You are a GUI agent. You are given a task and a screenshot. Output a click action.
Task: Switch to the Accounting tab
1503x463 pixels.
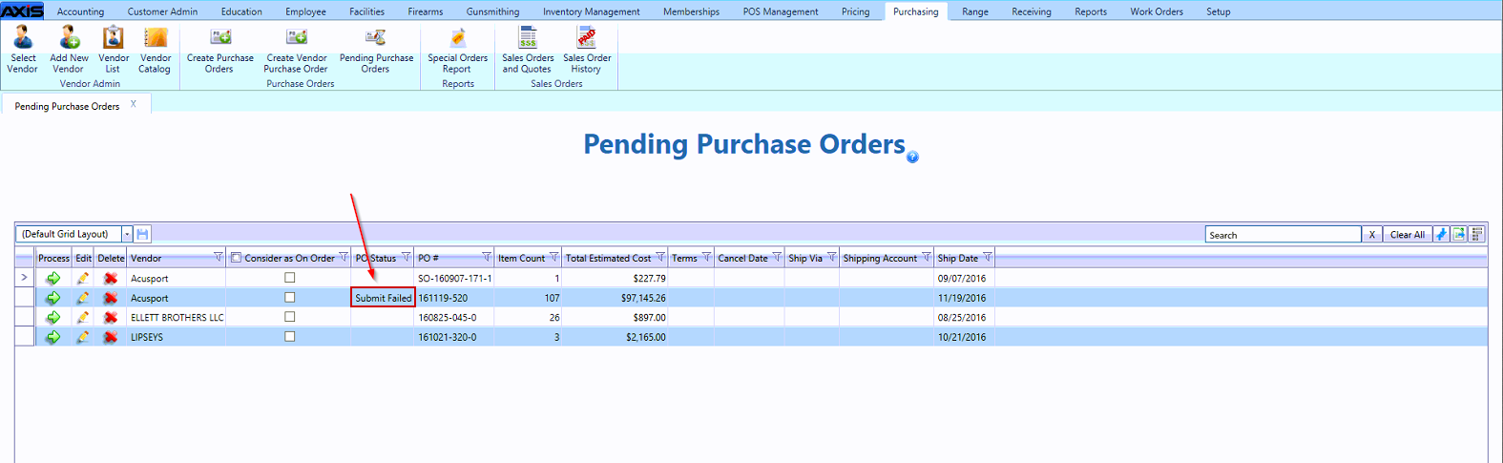coord(80,11)
